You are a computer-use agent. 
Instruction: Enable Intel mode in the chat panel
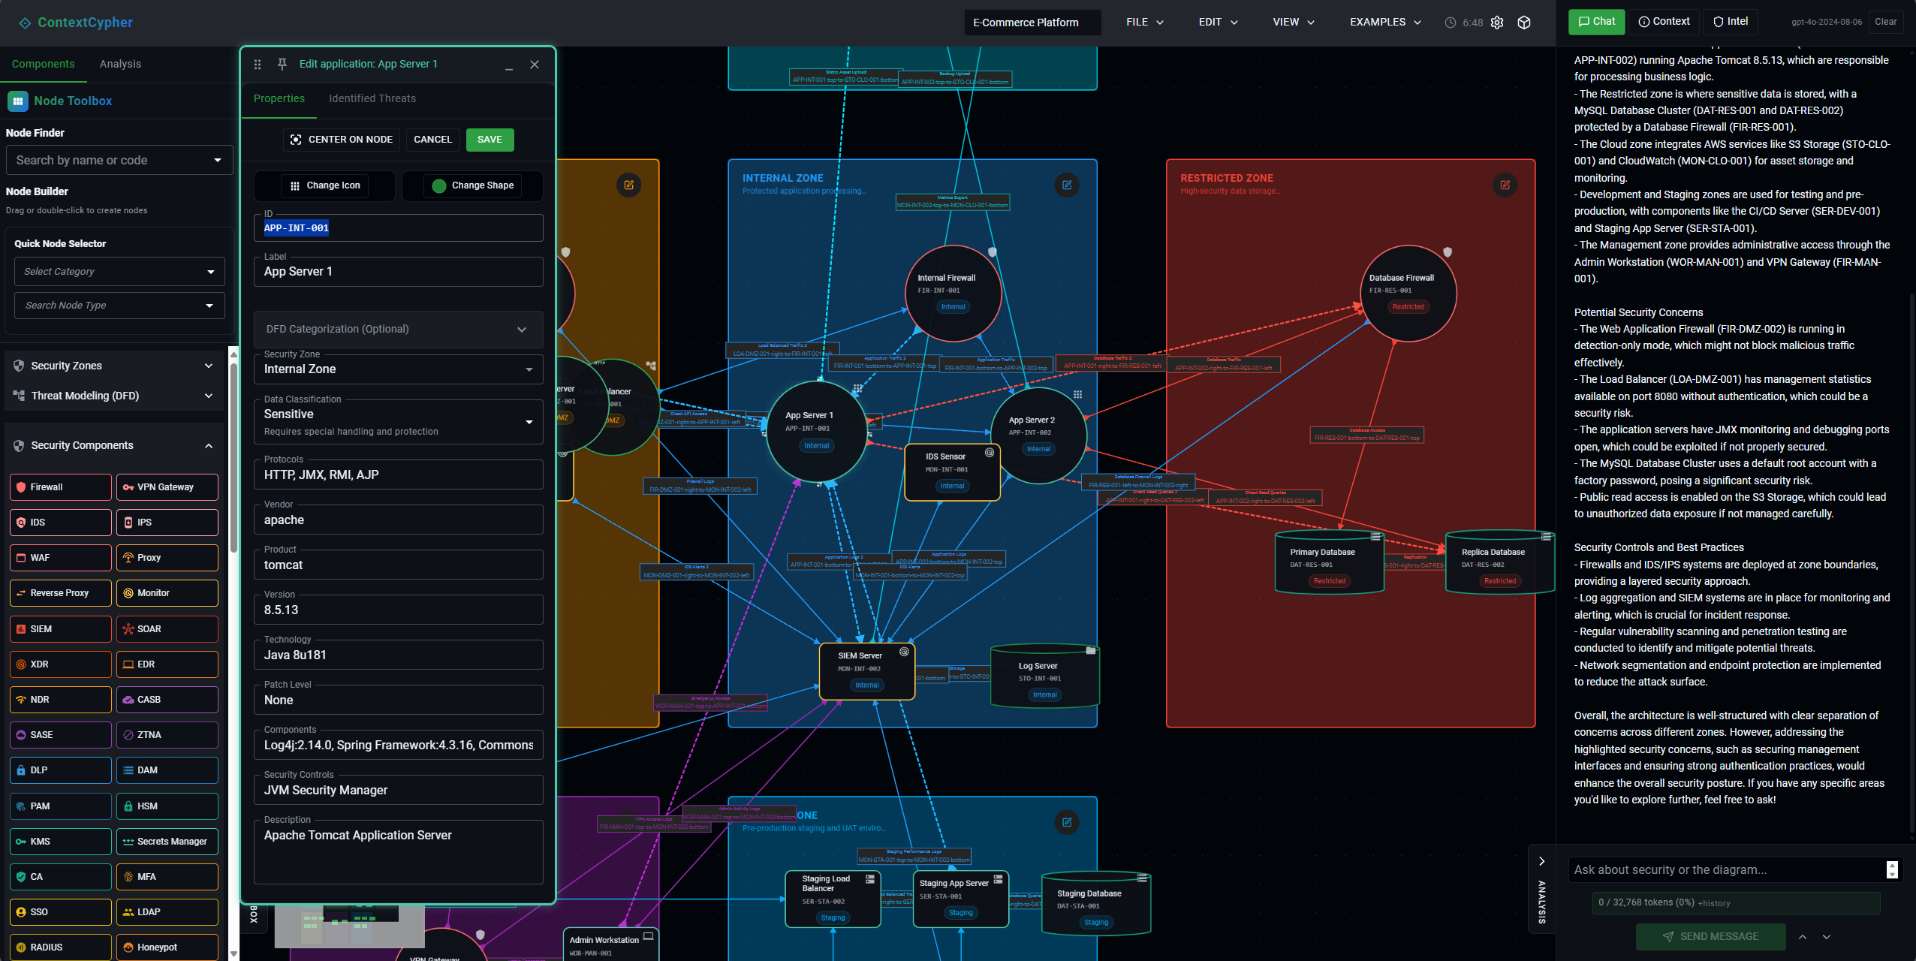pos(1731,21)
